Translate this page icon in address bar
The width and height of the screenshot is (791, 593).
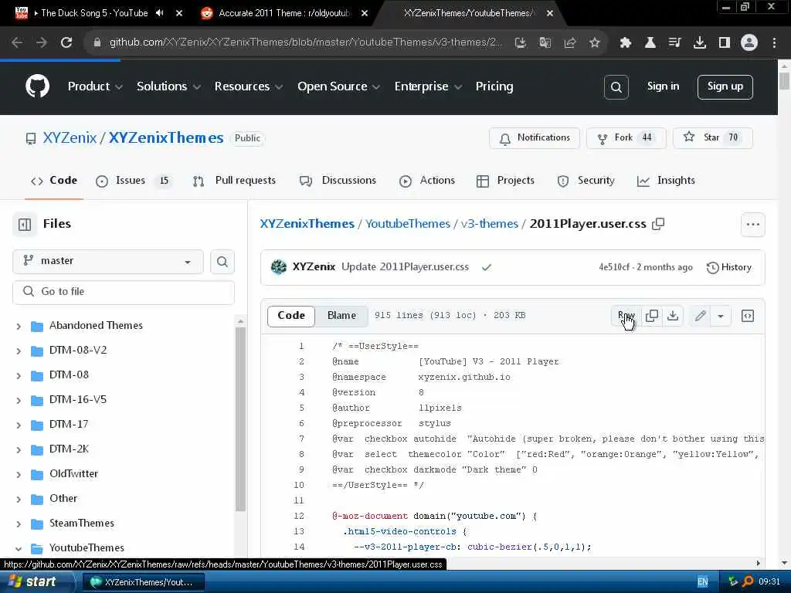[545, 43]
